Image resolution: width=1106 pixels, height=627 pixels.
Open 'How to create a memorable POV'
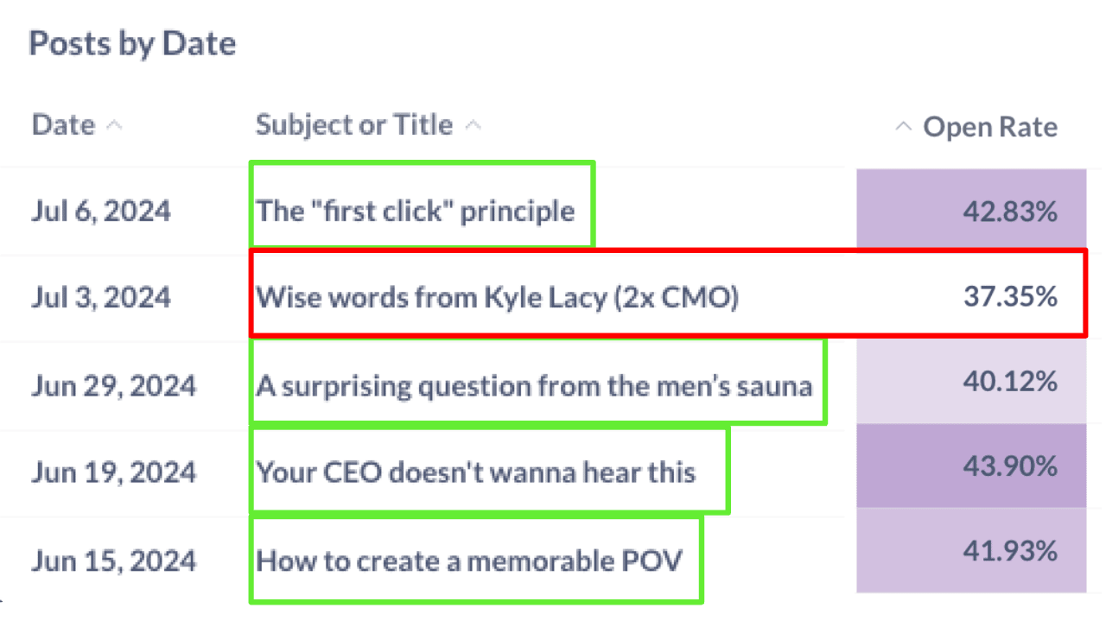pos(469,560)
